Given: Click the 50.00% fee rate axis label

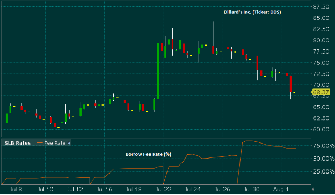Looking at the screenshot, I should pyautogui.click(x=324, y=159).
